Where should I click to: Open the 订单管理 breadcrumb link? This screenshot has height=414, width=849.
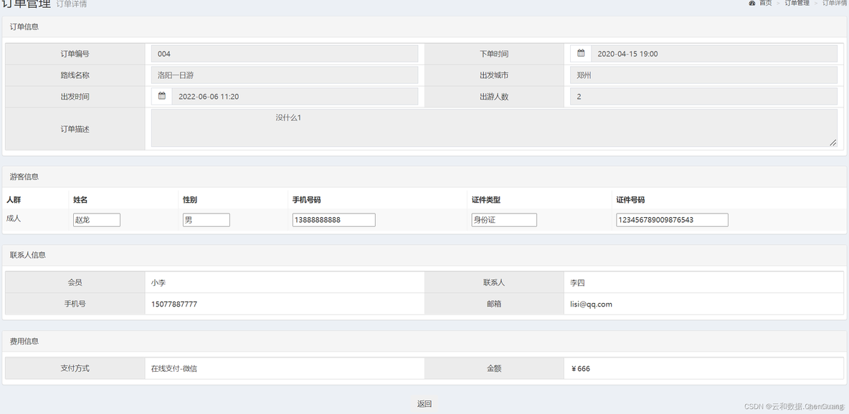pos(796,4)
